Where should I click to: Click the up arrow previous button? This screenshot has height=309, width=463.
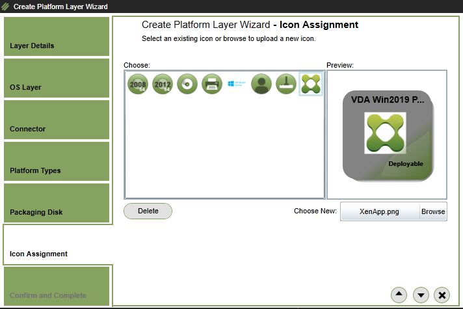399,295
